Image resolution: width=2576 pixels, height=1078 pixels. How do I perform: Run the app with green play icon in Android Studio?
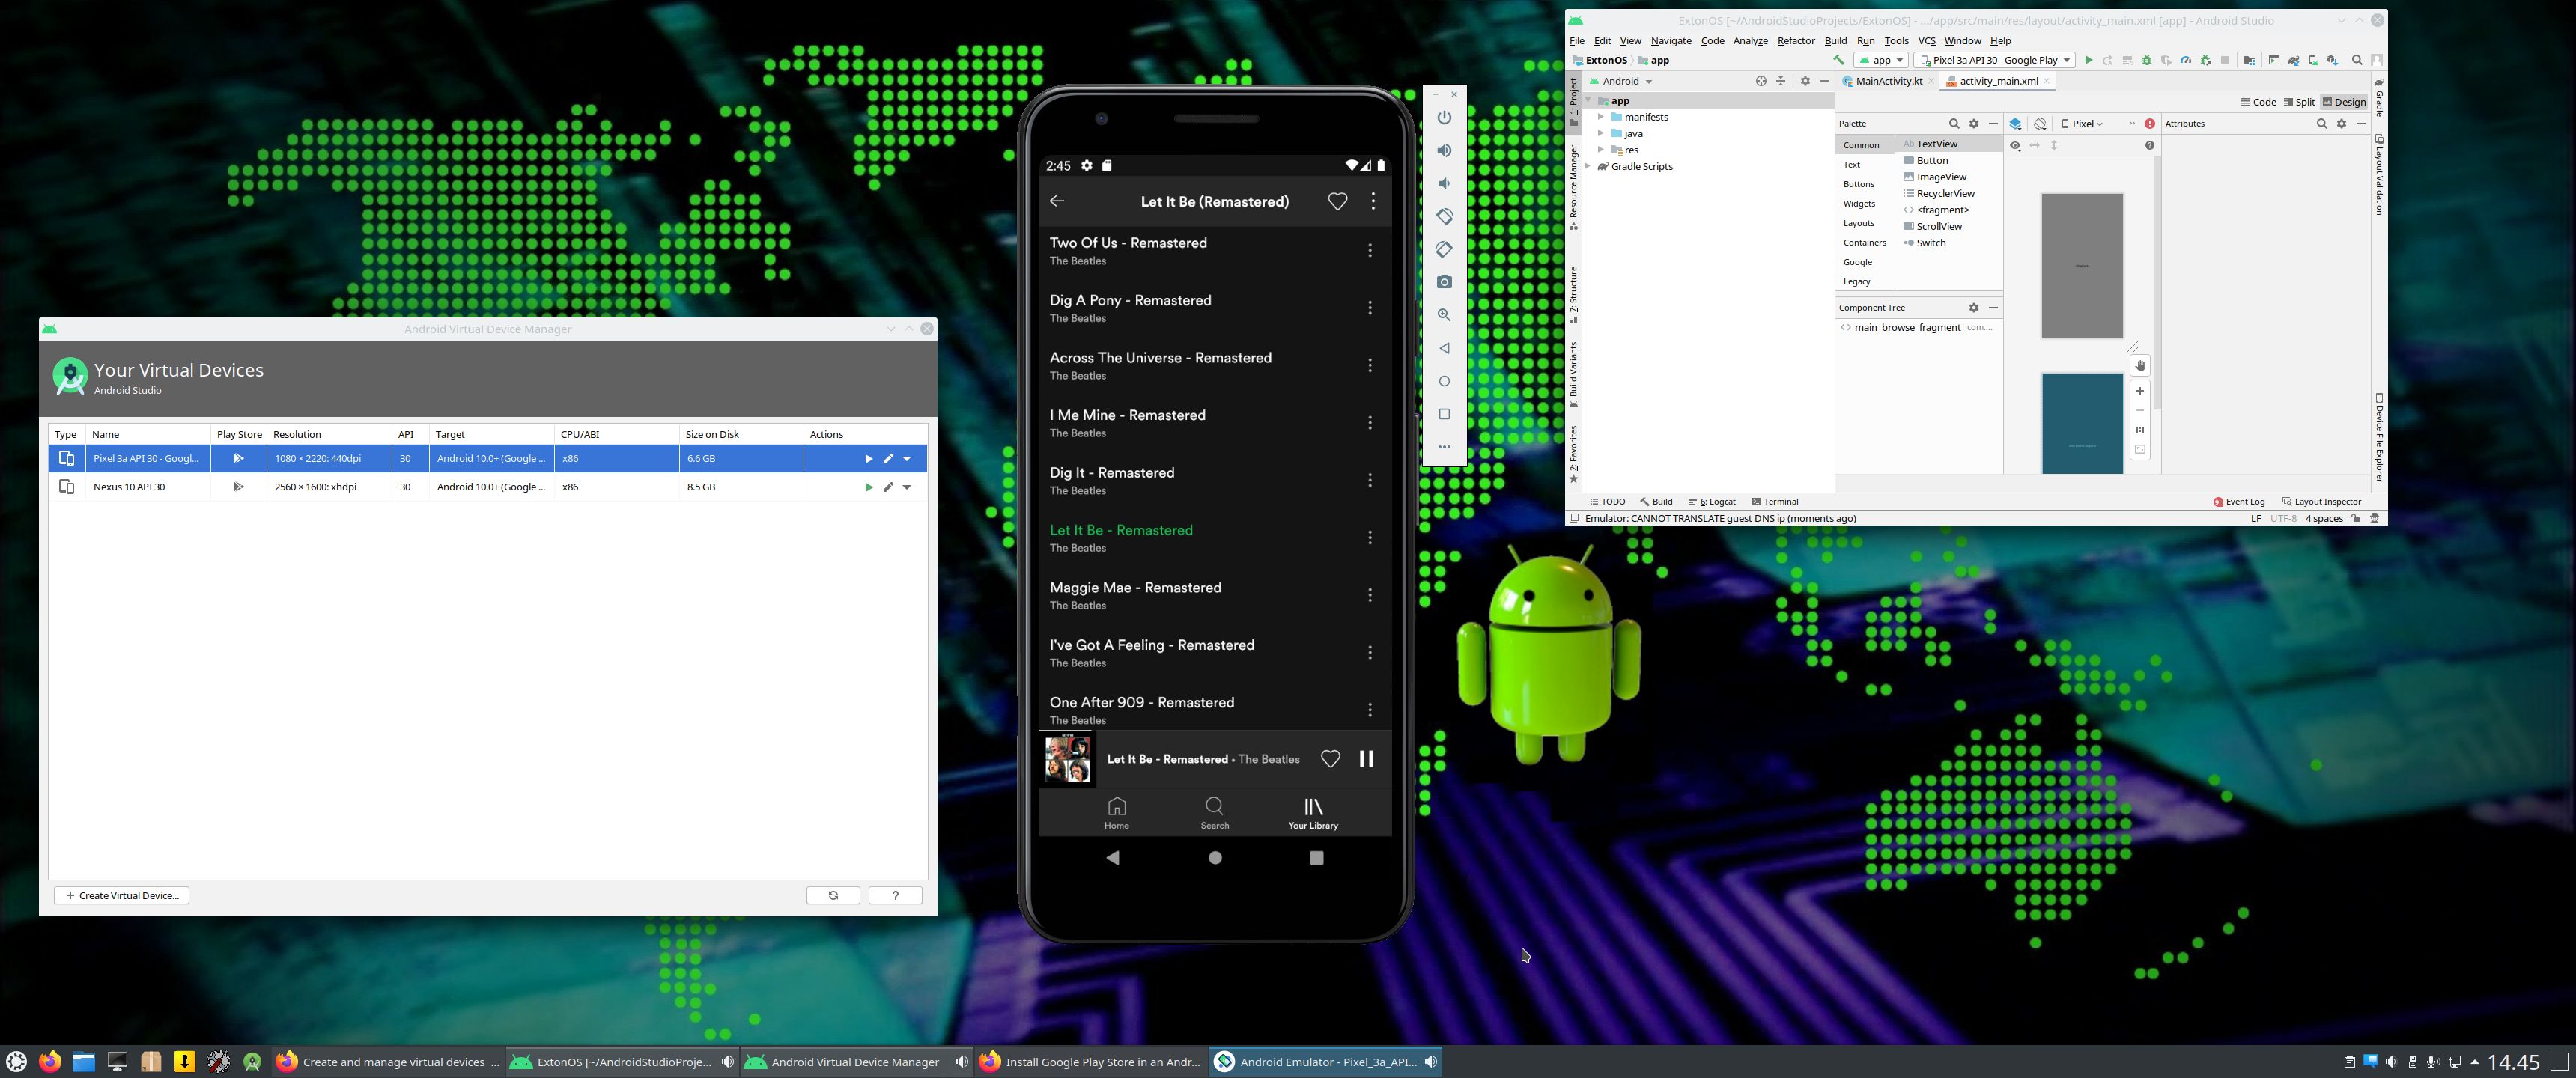(x=2088, y=60)
